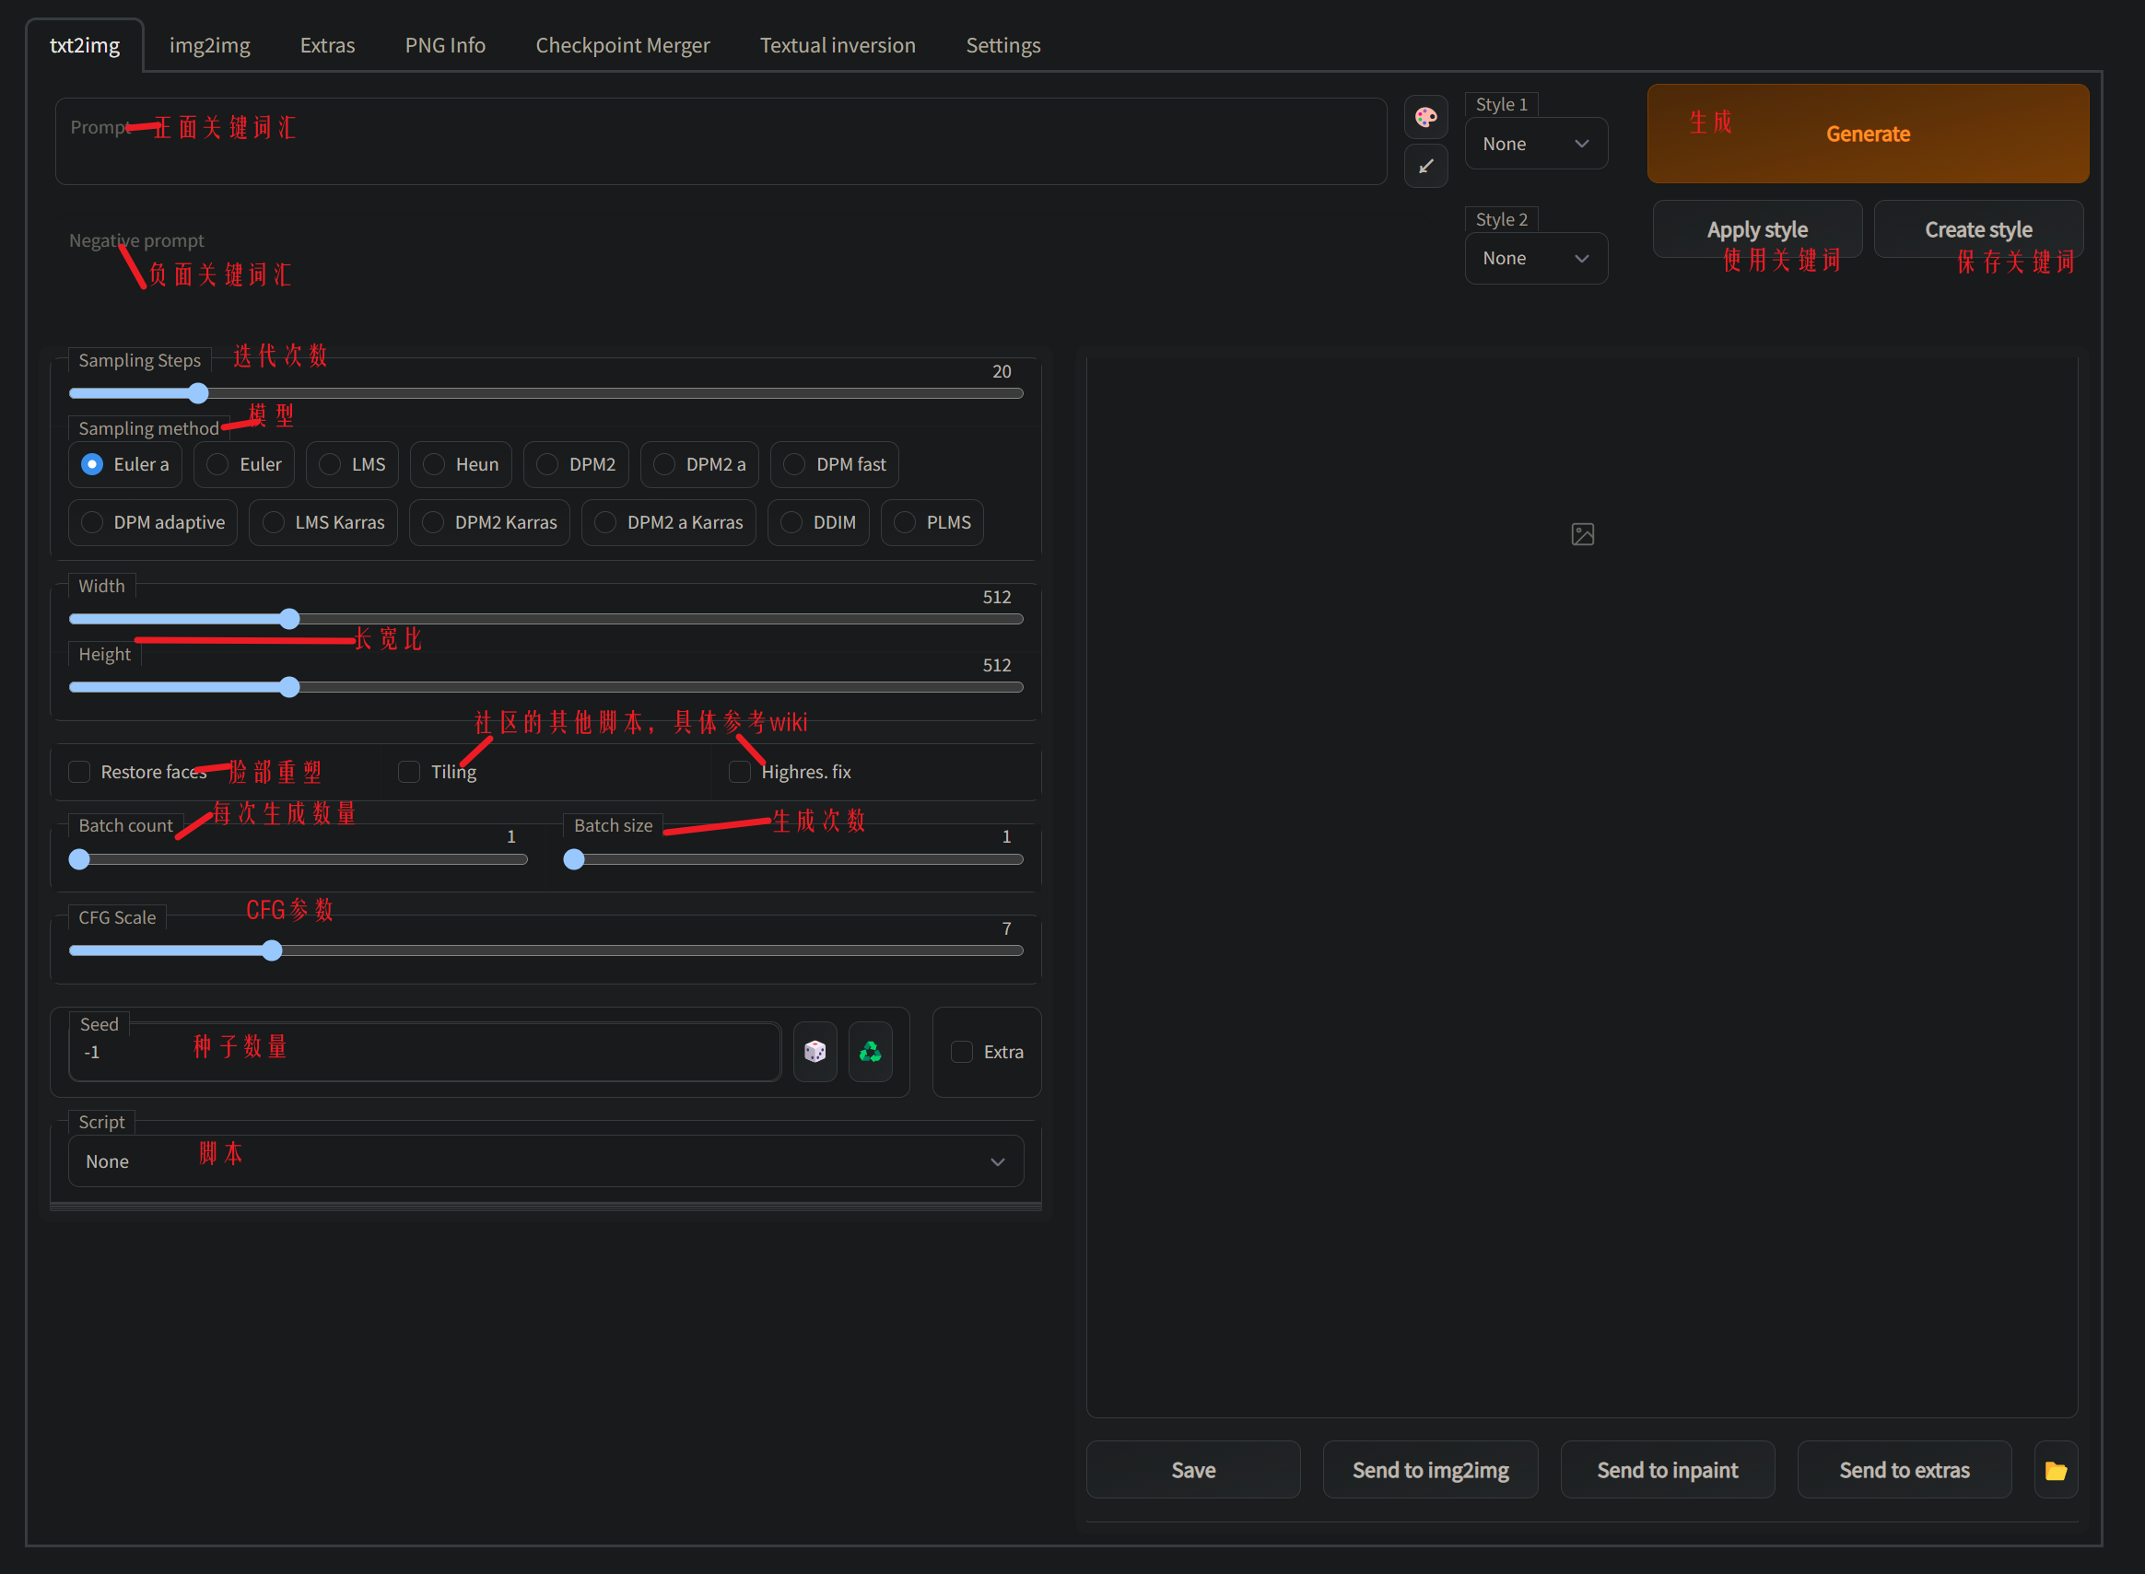
Task: Check the Extra seed options box
Action: point(962,1052)
